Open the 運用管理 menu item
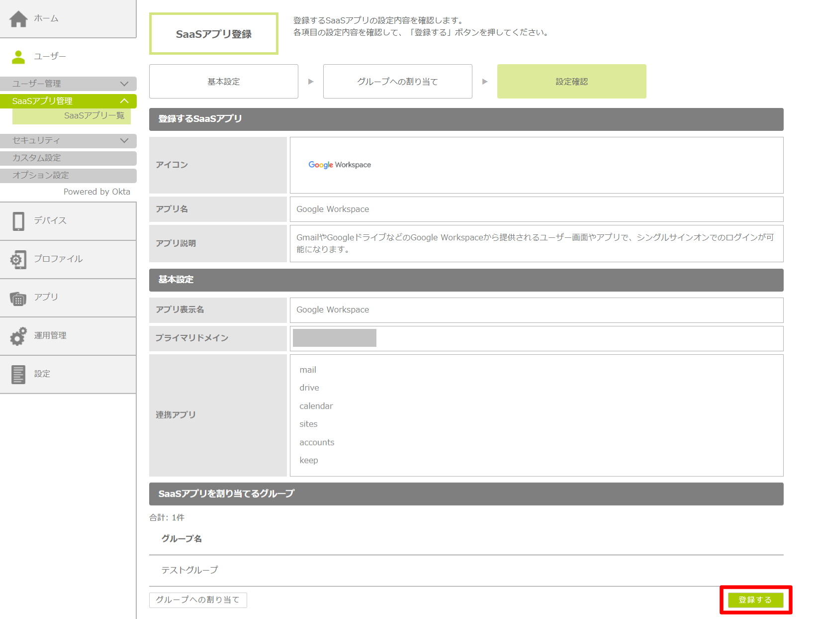 click(x=68, y=336)
